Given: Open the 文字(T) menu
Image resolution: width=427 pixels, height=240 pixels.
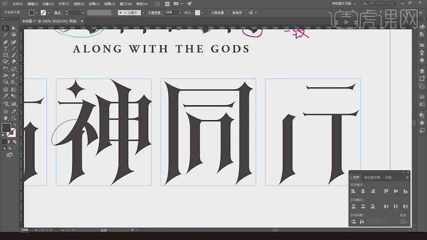Looking at the screenshot, I should (x=63, y=4).
